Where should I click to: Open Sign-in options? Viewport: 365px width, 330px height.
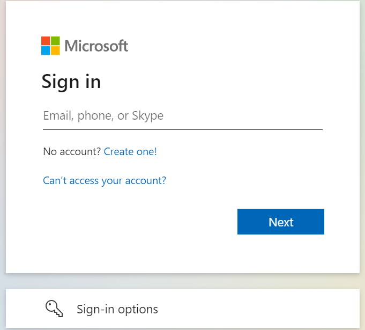coord(183,309)
